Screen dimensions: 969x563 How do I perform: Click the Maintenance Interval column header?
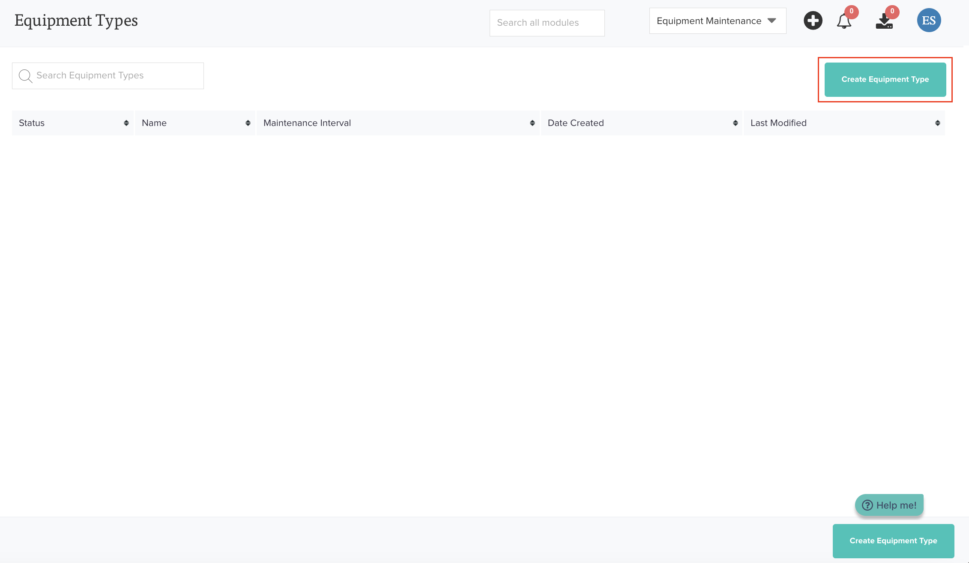click(x=307, y=123)
